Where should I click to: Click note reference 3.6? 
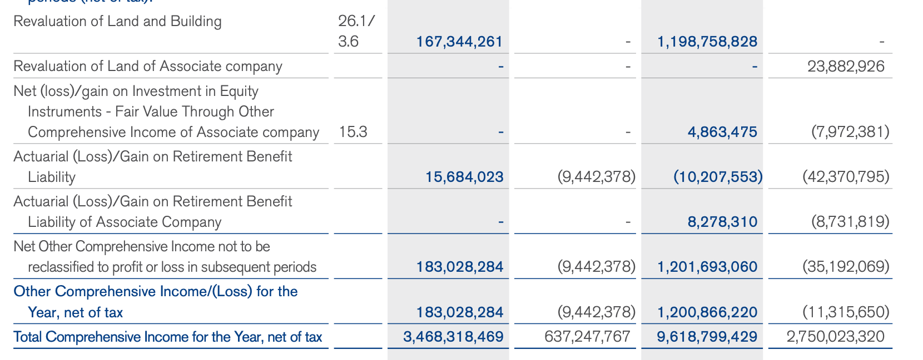click(349, 42)
